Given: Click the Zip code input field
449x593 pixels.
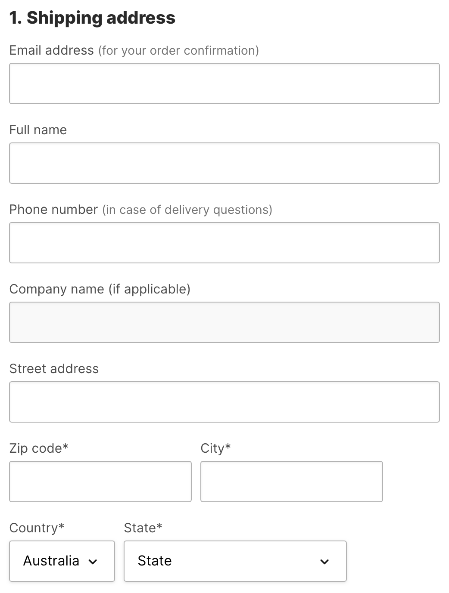Looking at the screenshot, I should click(x=100, y=481).
